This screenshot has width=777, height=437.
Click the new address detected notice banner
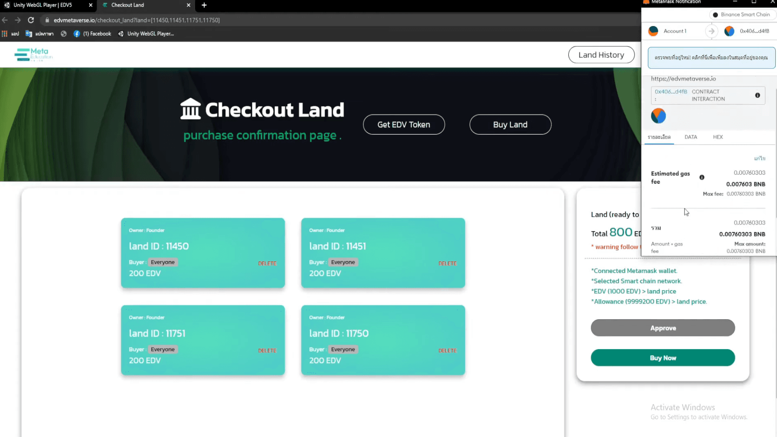(x=711, y=57)
